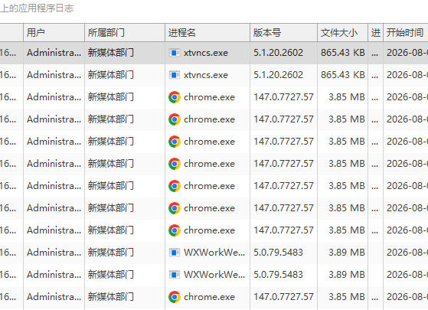Click 3.89 MB in the second WXWorkWe... row
Screen dimensions: 428x310
(347, 275)
